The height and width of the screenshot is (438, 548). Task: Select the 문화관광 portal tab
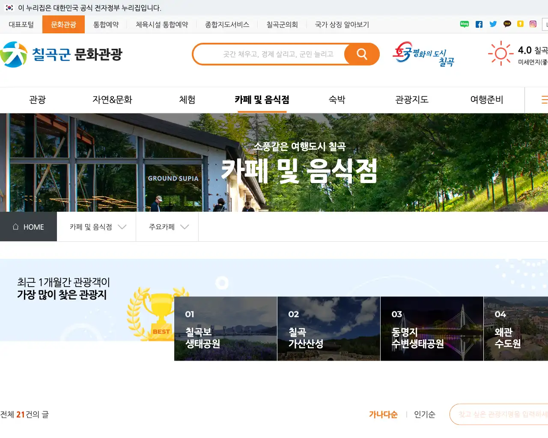click(63, 24)
